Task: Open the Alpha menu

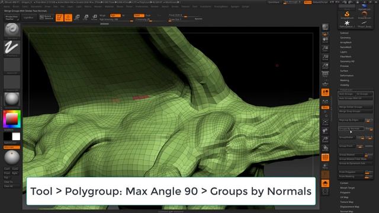Action: tap(7, 7)
